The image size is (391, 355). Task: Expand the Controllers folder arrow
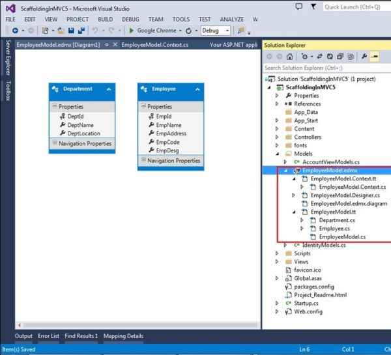(277, 137)
